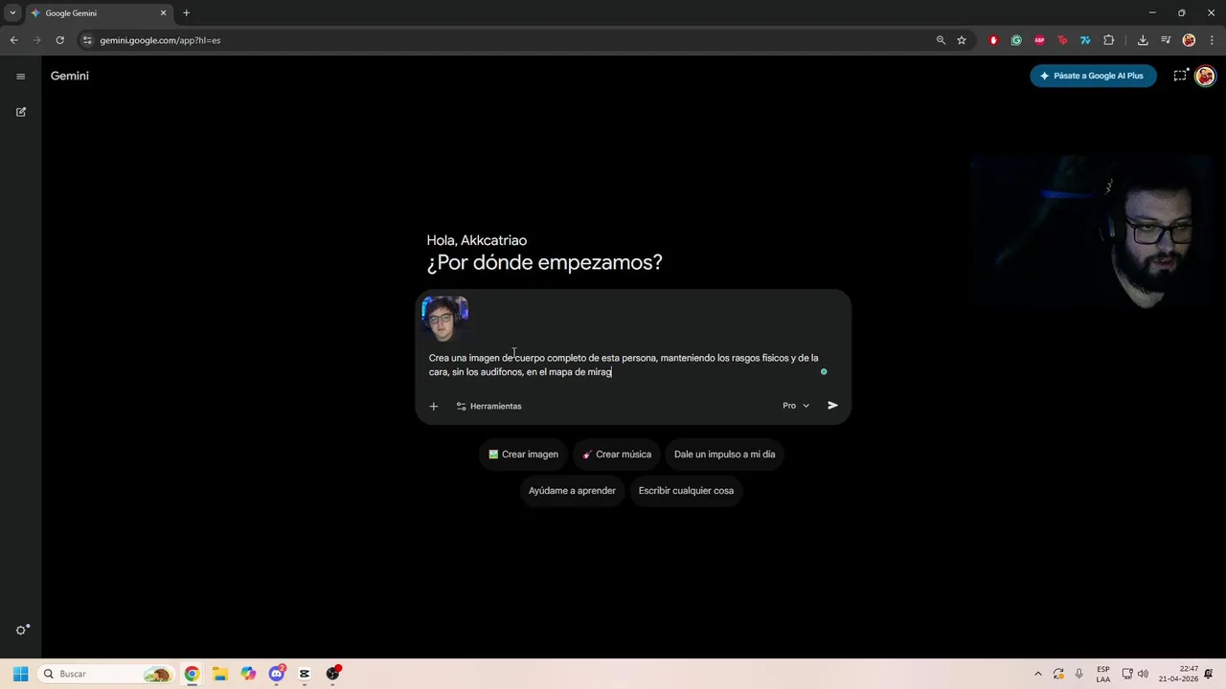Image resolution: width=1226 pixels, height=689 pixels.
Task: Show hidden system tray icons
Action: pyautogui.click(x=1036, y=674)
